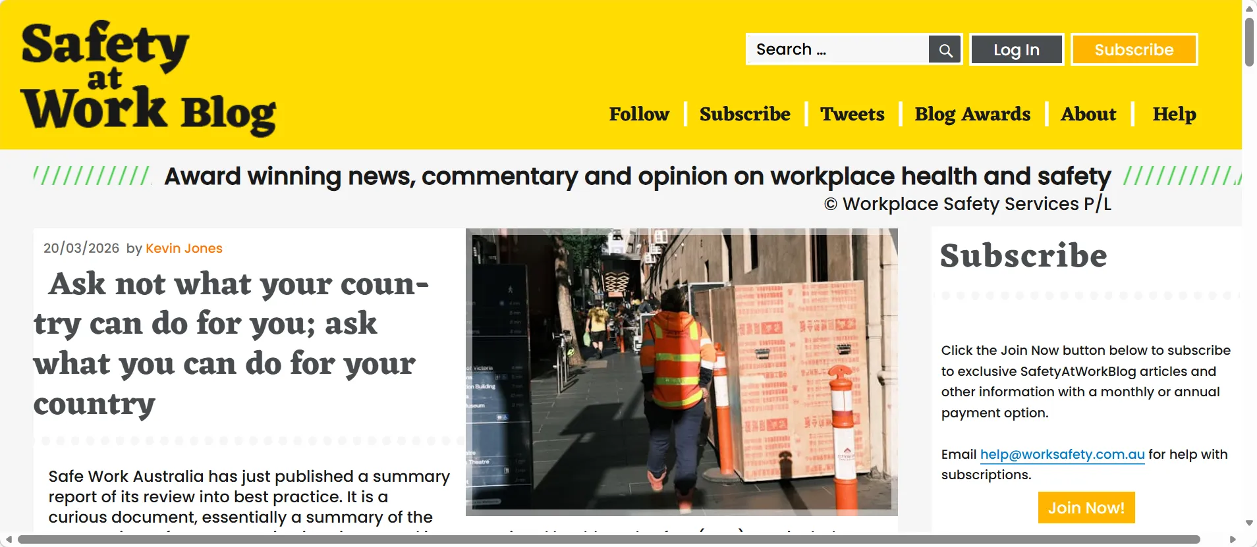Screen dimensions: 1257x547
Task: Click the scroll right arrow on horizontal scrollbar
Action: click(1233, 540)
